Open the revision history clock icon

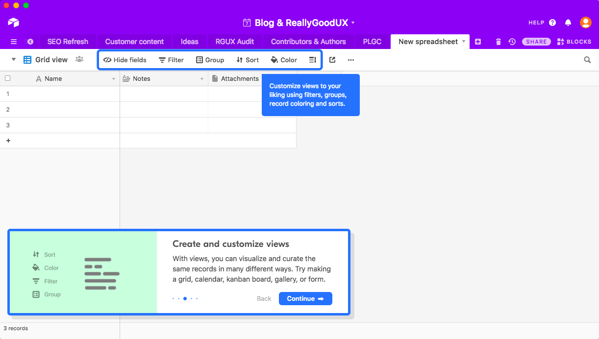pos(512,42)
